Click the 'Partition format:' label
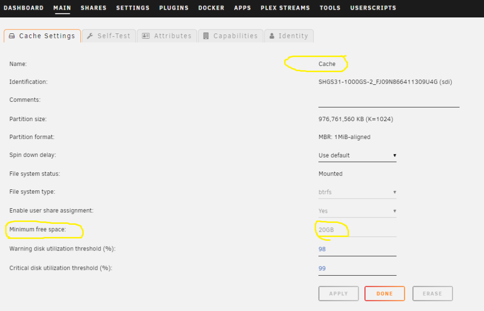The width and height of the screenshot is (484, 311). click(32, 137)
